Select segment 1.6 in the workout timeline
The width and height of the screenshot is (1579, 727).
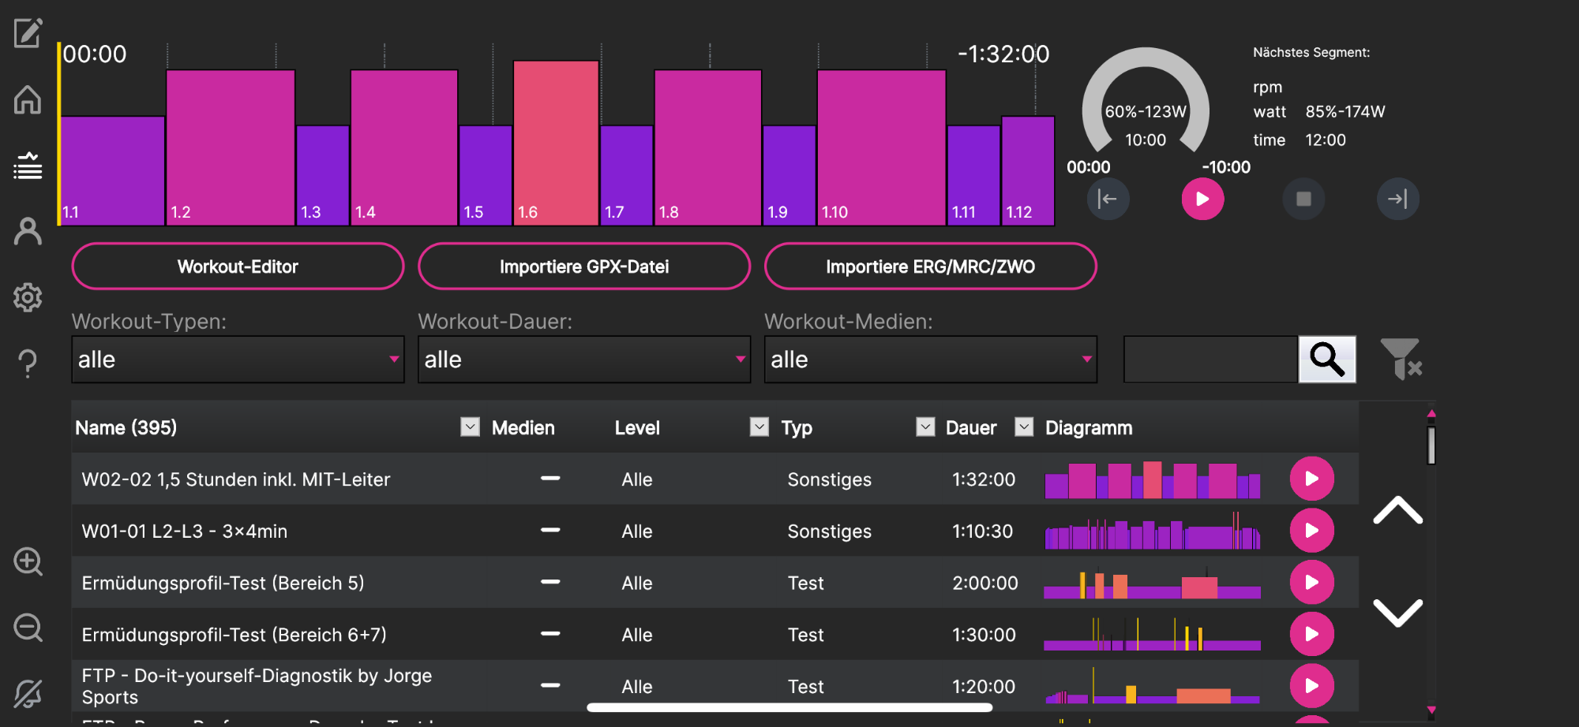pyautogui.click(x=556, y=144)
